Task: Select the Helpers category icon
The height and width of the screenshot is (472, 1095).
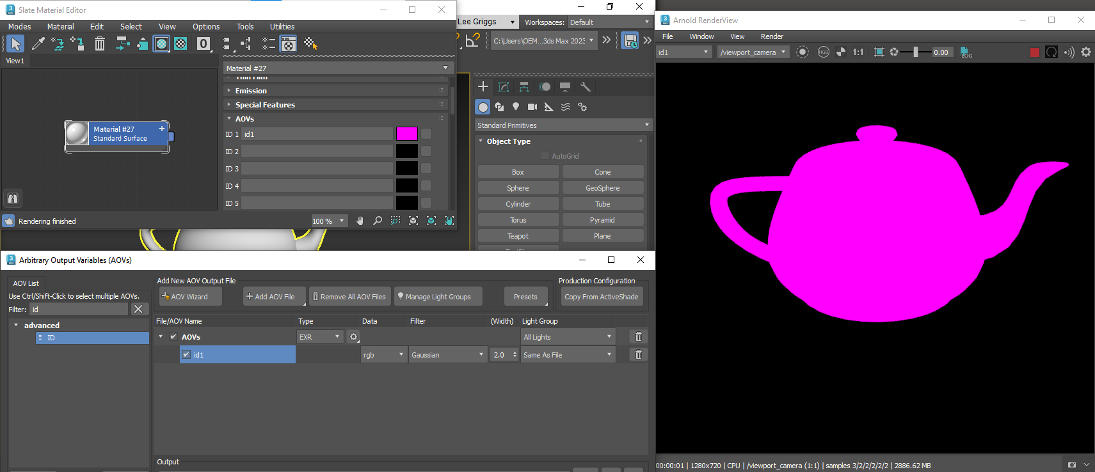Action: [549, 107]
